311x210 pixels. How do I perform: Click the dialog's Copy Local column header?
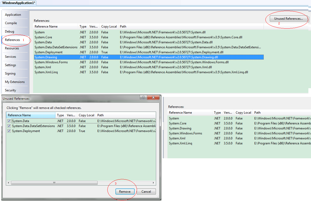(x=86, y=115)
